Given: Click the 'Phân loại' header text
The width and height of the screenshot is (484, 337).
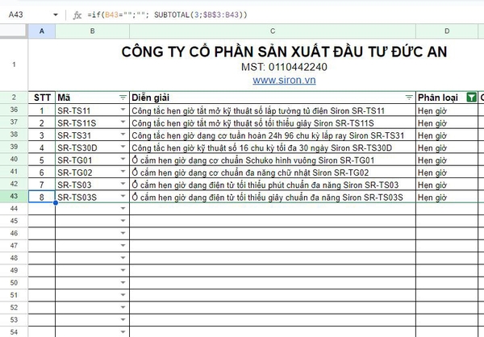Looking at the screenshot, I should [438, 98].
